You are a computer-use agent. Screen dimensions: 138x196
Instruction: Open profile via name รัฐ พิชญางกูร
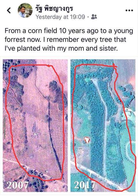54,9
